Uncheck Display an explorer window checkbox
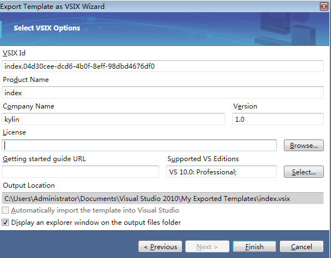The height and width of the screenshot is (258, 331). (6, 223)
